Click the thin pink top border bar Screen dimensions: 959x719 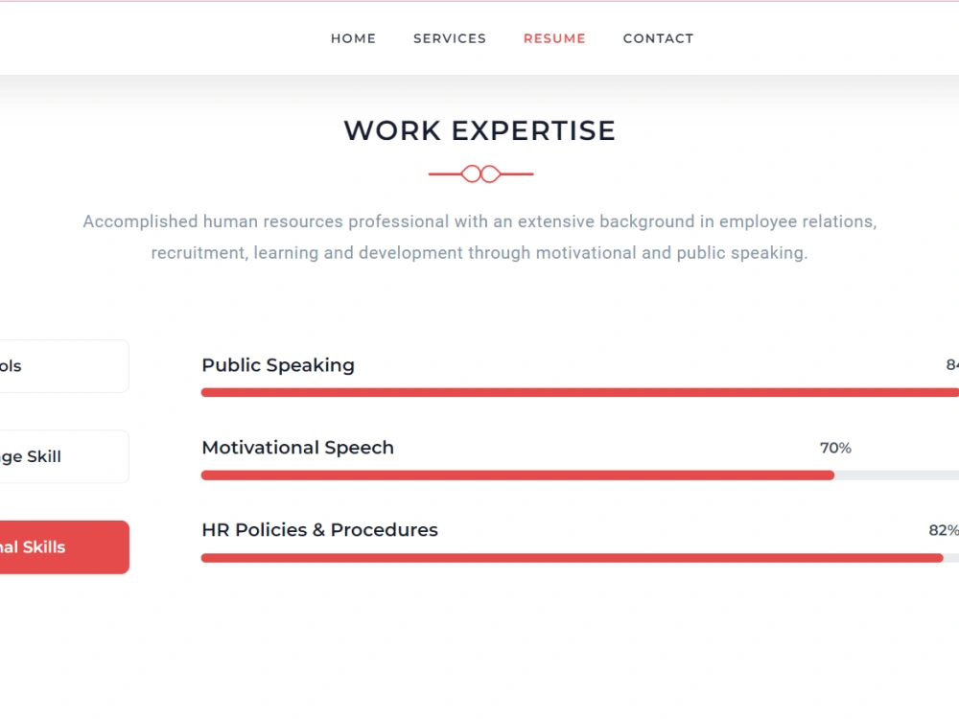(x=479, y=2)
